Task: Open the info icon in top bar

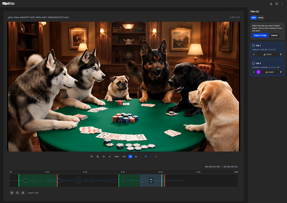Action: coord(282,4)
